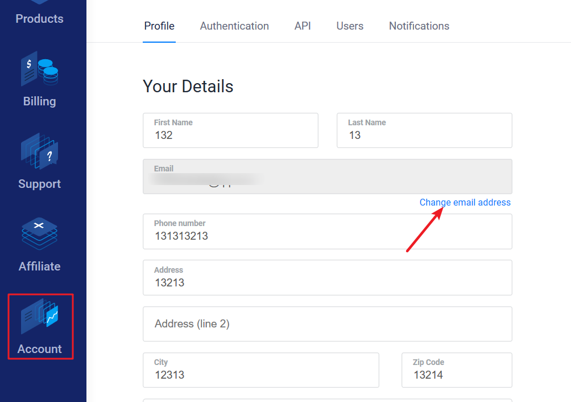Open the Notifications tab
The width and height of the screenshot is (571, 402).
point(419,26)
